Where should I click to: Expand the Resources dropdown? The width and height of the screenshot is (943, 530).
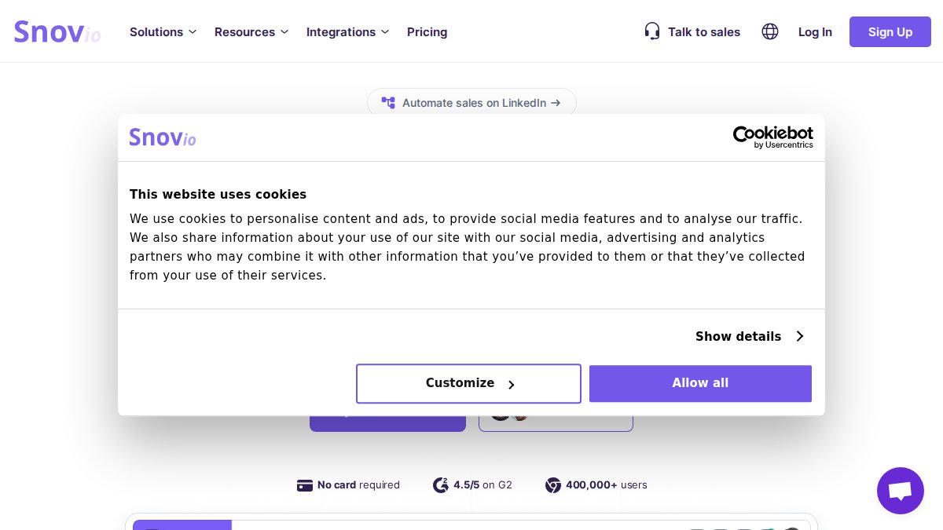(251, 32)
